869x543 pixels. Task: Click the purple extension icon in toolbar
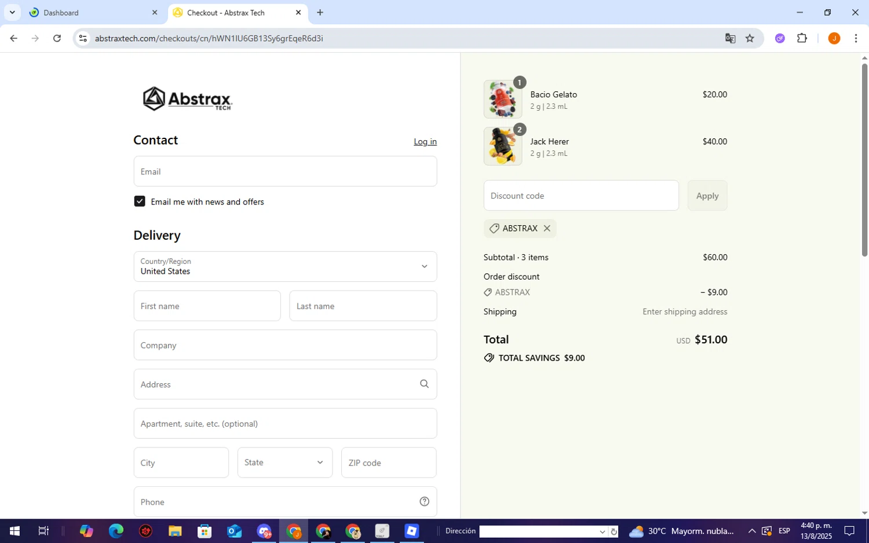point(780,38)
